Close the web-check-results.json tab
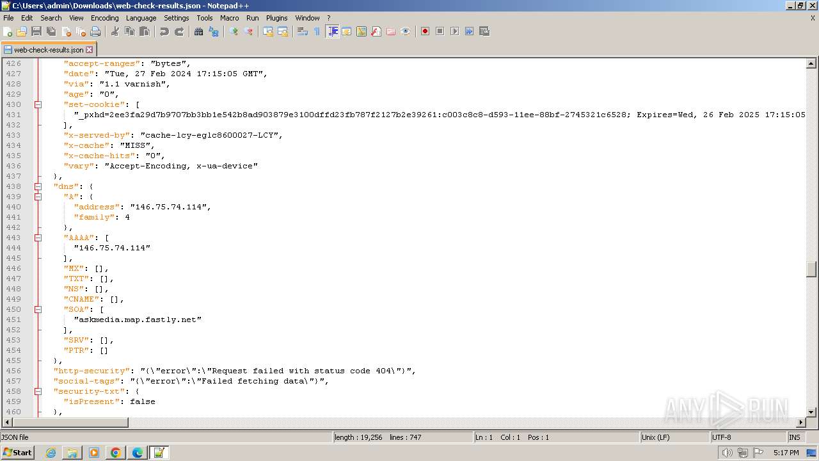 (90, 49)
